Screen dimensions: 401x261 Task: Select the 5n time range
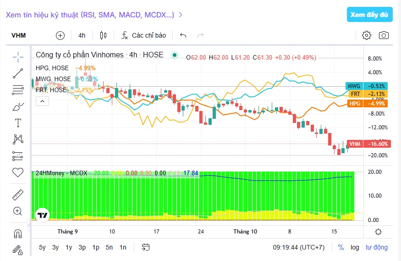click(109, 247)
